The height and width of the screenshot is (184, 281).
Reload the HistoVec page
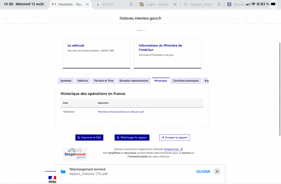coord(35,19)
